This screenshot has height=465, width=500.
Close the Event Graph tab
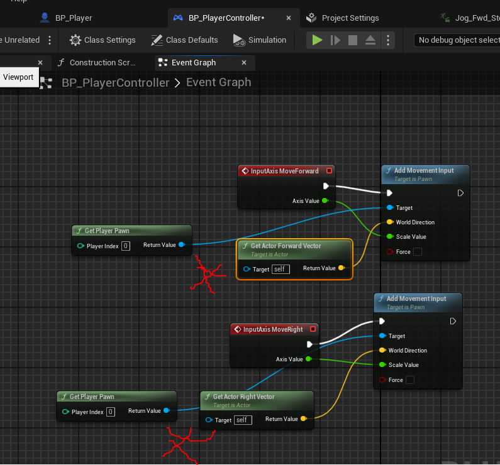244,62
